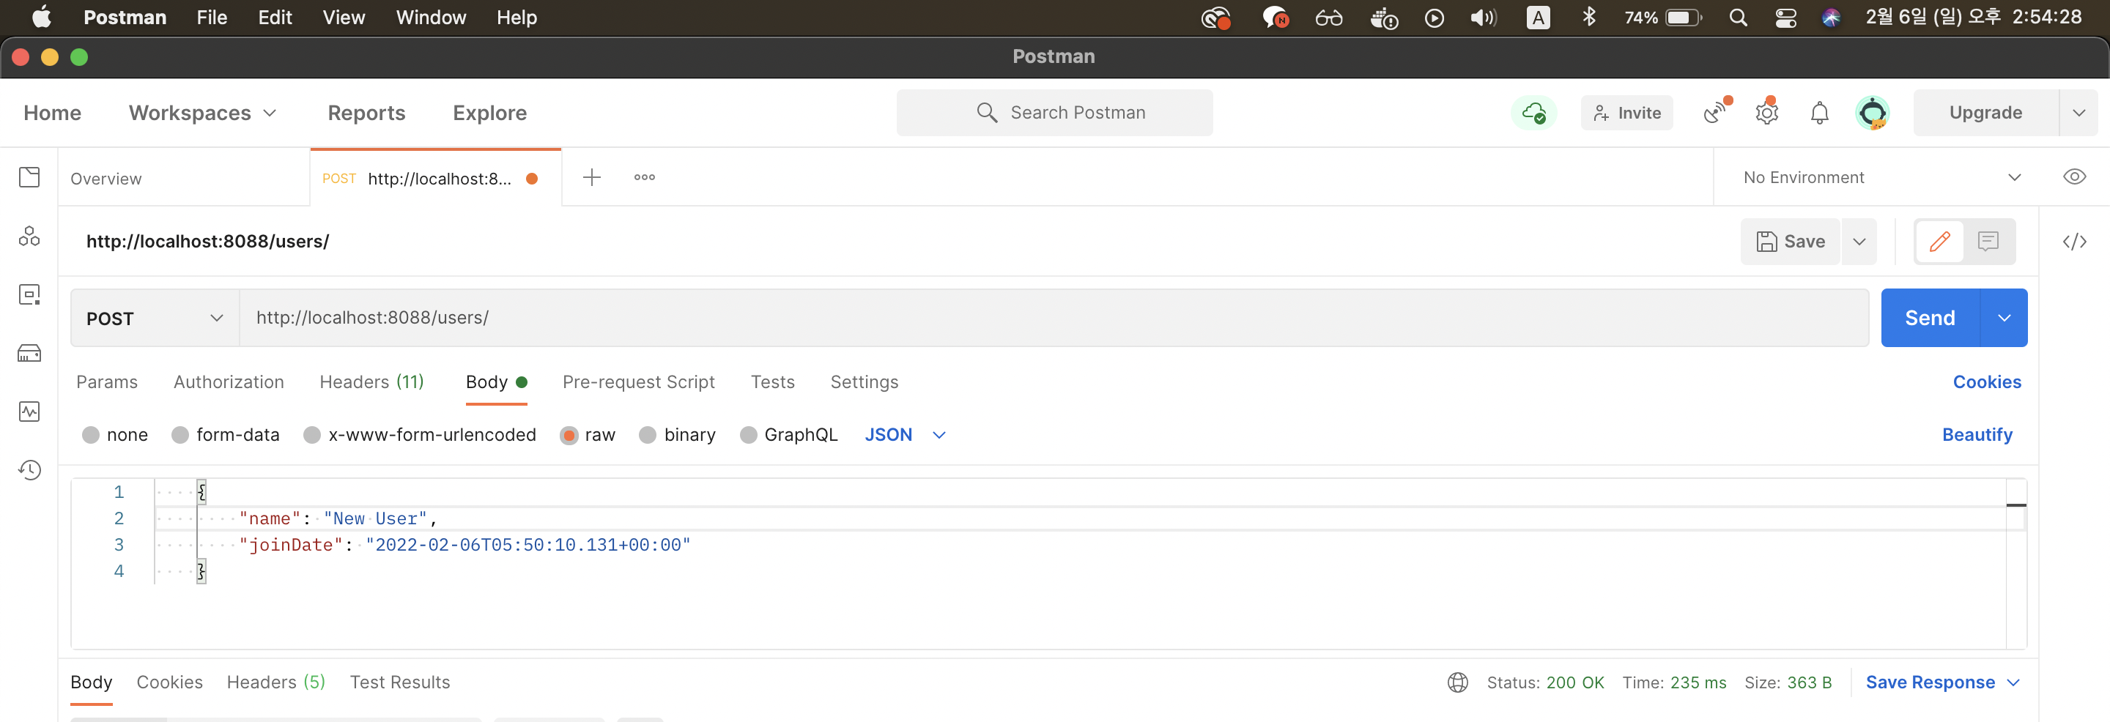
Task: Select the binary body type
Action: click(647, 435)
